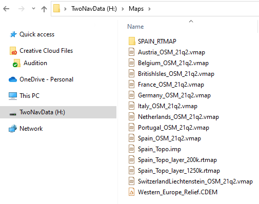Sort by the Name column header
The image size is (259, 204).
click(x=135, y=27)
